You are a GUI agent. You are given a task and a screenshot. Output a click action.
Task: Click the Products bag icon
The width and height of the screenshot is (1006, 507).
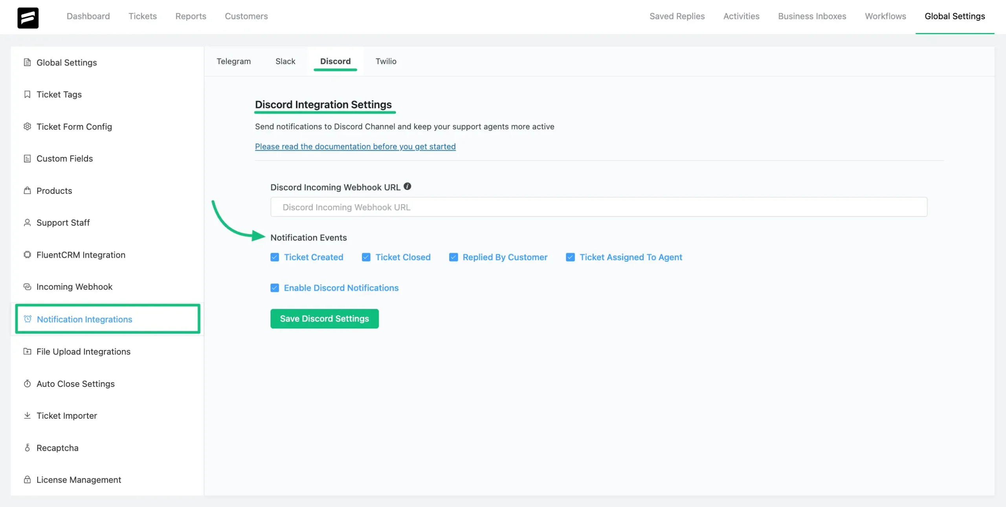[x=27, y=190]
